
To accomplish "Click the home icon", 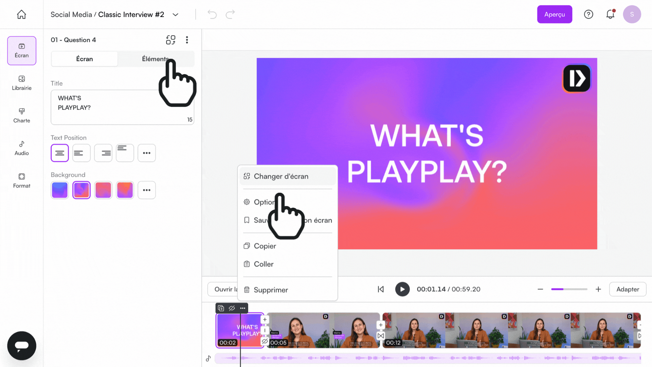I will tap(21, 14).
